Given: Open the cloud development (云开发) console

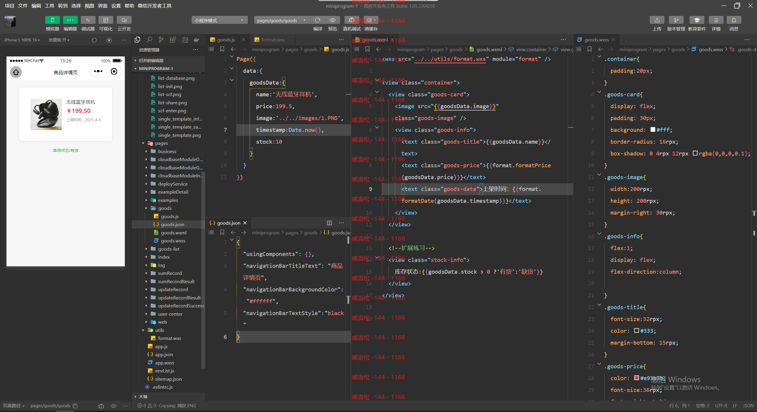Looking at the screenshot, I should 124,20.
